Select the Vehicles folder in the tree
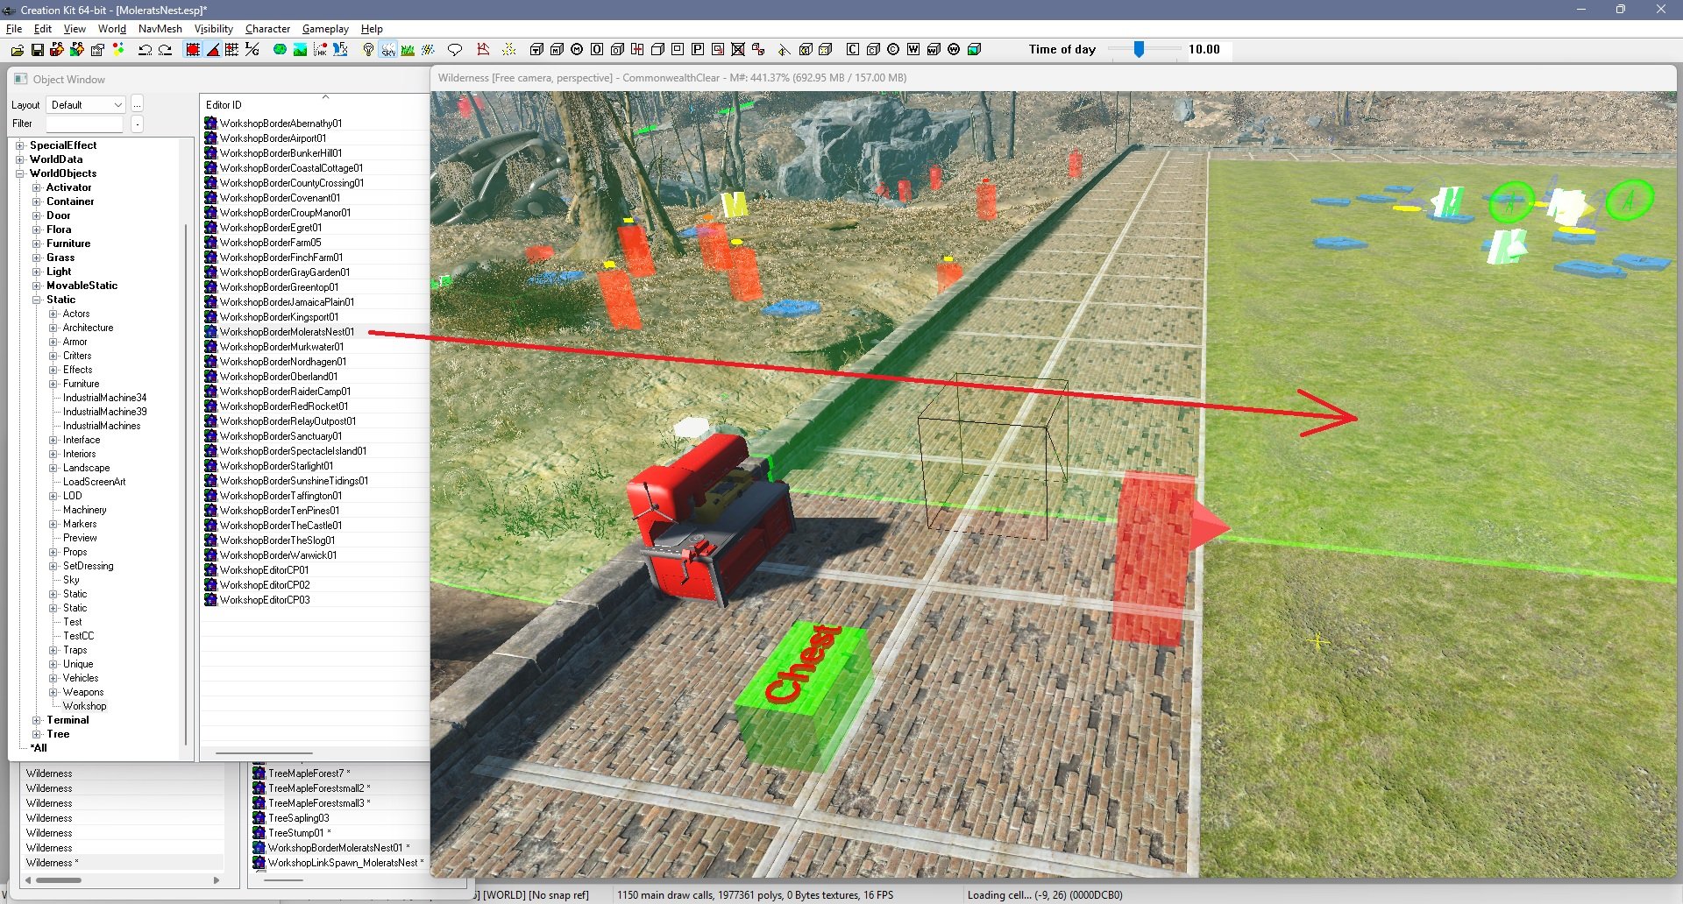 (x=81, y=678)
